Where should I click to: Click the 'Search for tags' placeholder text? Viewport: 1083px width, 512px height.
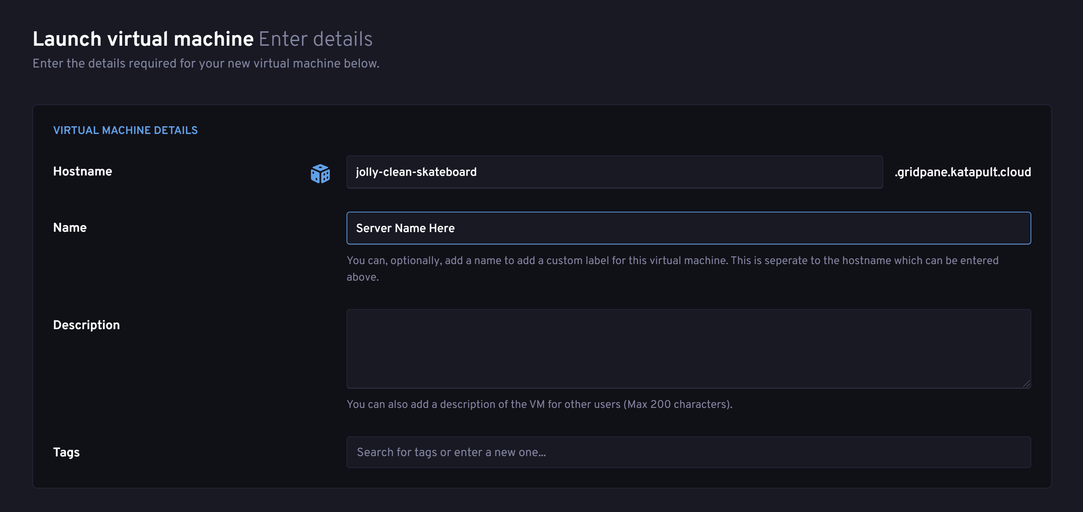[451, 452]
